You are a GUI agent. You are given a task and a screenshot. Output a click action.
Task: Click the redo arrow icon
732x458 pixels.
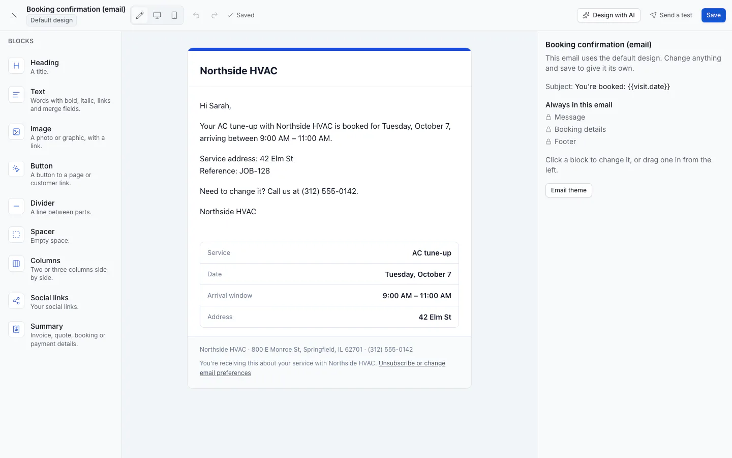215,15
